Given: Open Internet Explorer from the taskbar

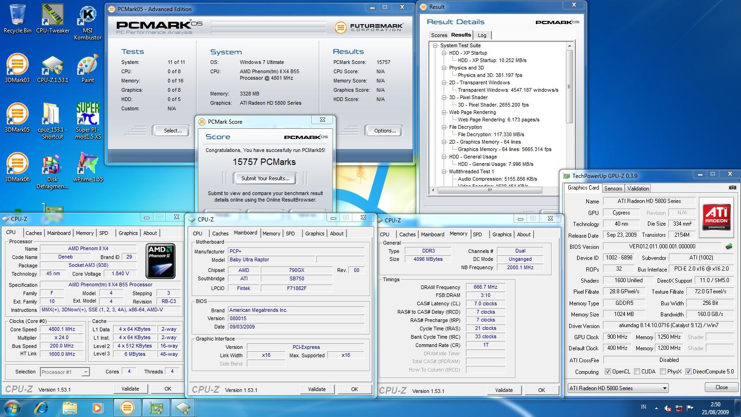Looking at the screenshot, I should (42, 408).
